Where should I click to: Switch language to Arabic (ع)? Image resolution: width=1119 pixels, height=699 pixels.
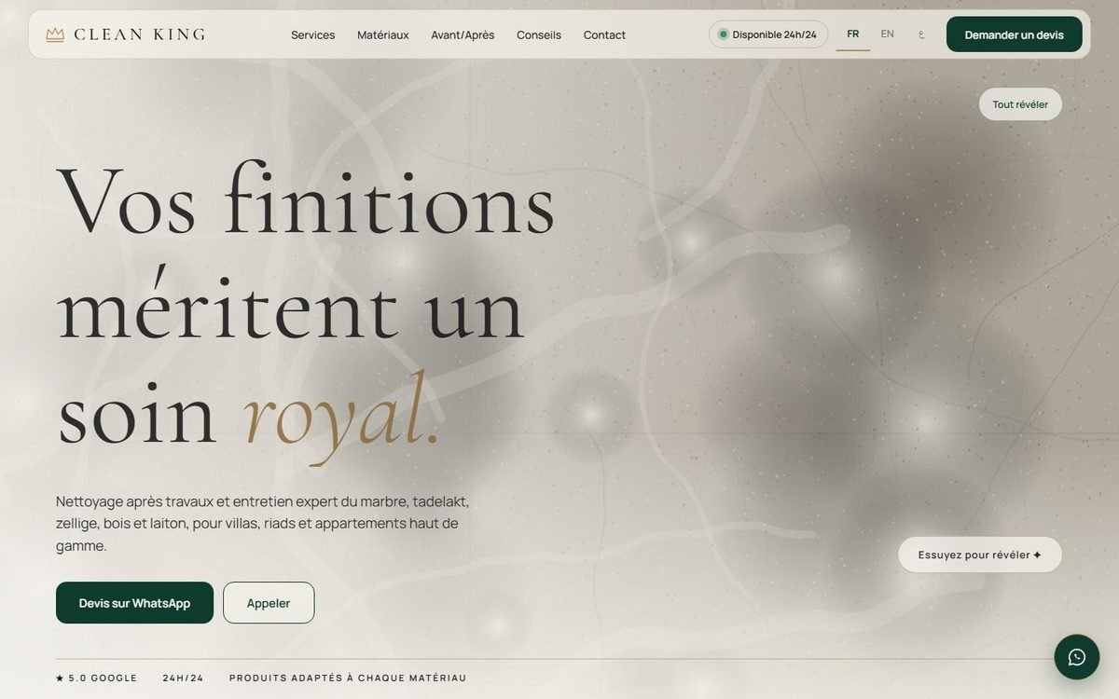pyautogui.click(x=921, y=34)
